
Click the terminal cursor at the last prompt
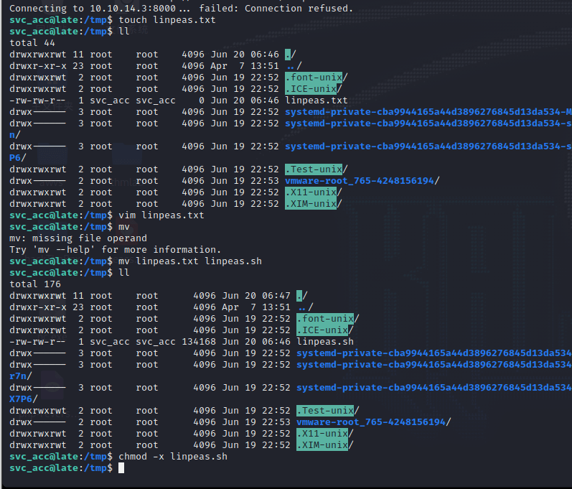pyautogui.click(x=121, y=468)
